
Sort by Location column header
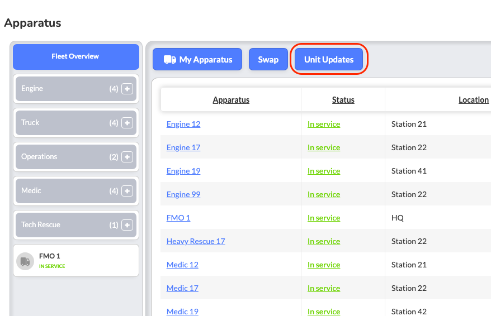pos(474,100)
